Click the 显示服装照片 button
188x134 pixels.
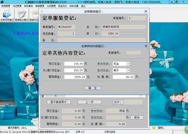tap(59, 102)
